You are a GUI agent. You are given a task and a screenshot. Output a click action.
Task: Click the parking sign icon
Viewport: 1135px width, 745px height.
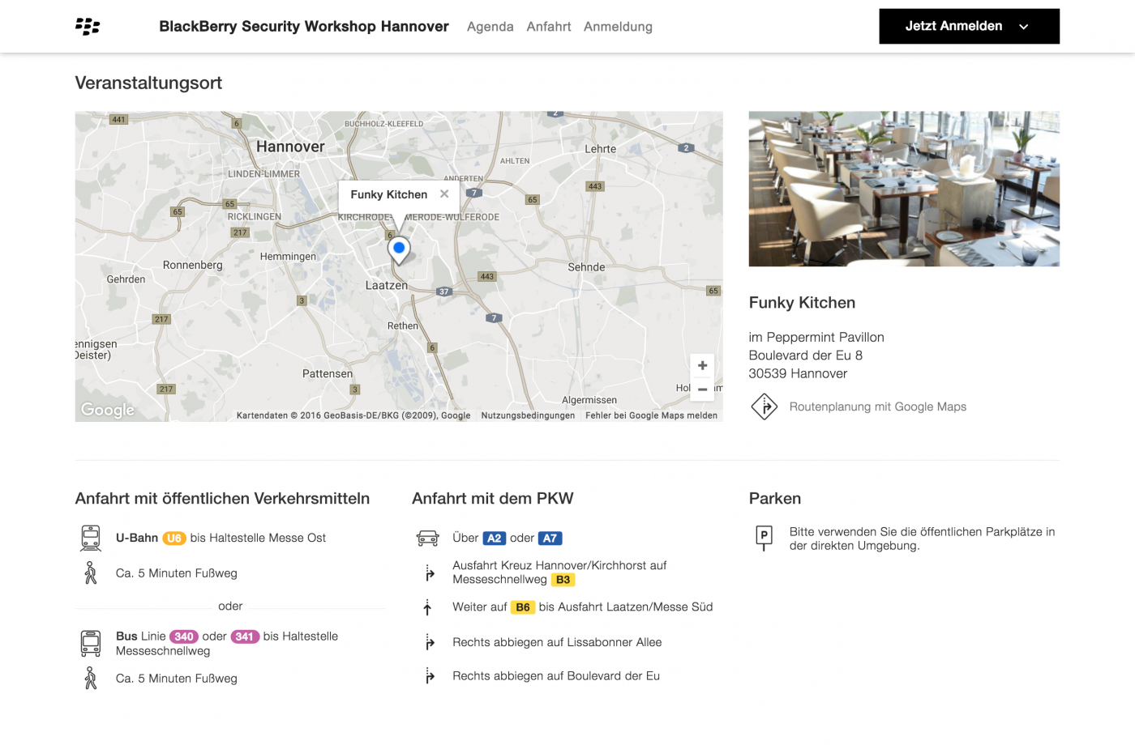pos(764,538)
